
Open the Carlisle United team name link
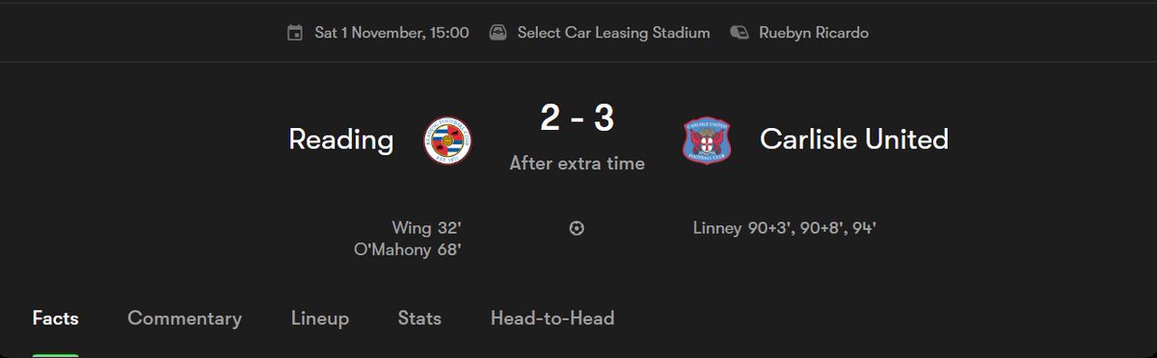pos(854,141)
